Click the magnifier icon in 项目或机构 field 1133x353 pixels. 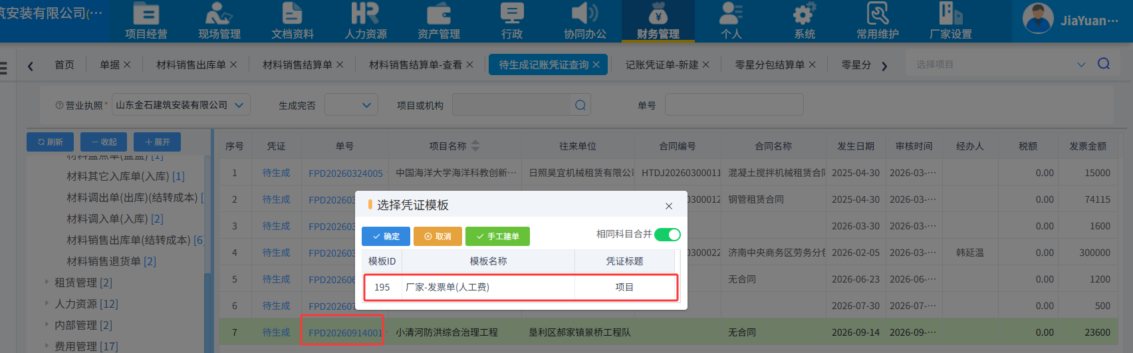coord(580,105)
